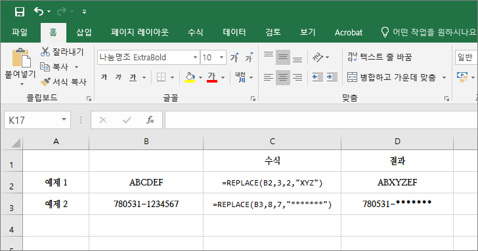Click 잘라내기 scissors button
The height and width of the screenshot is (251, 478).
point(62,52)
